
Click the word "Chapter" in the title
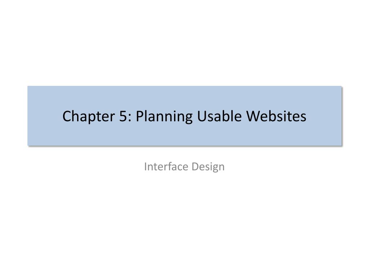pos(89,116)
